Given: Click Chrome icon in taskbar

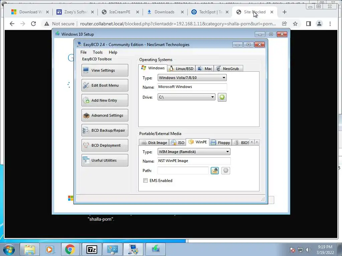Looking at the screenshot, I should [70, 249].
